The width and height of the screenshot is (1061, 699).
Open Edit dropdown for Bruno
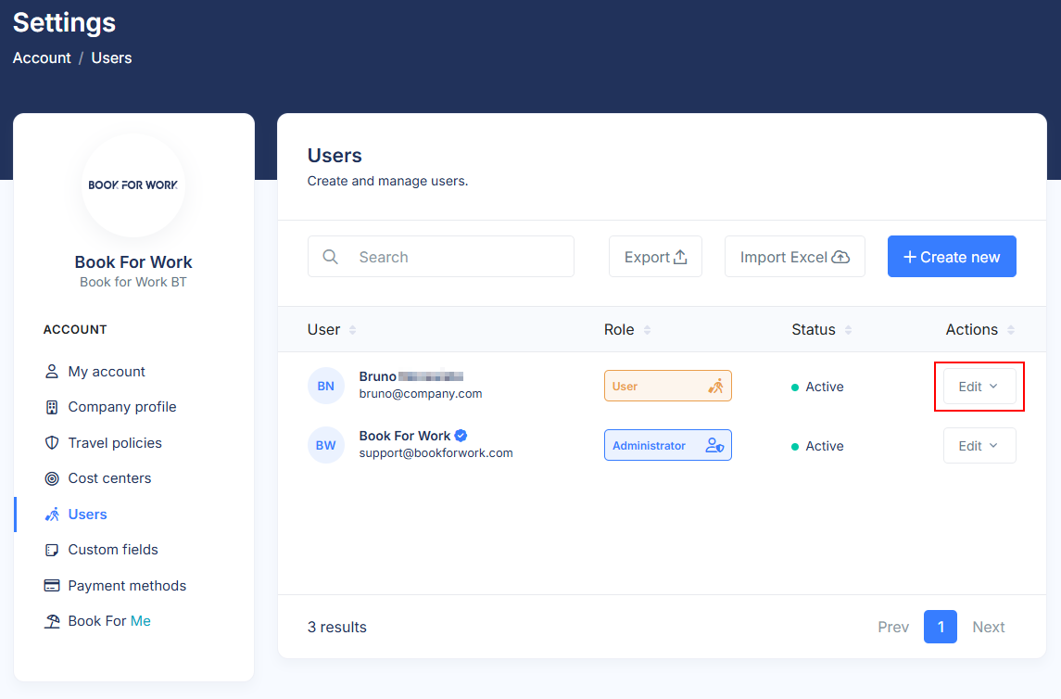pos(979,387)
